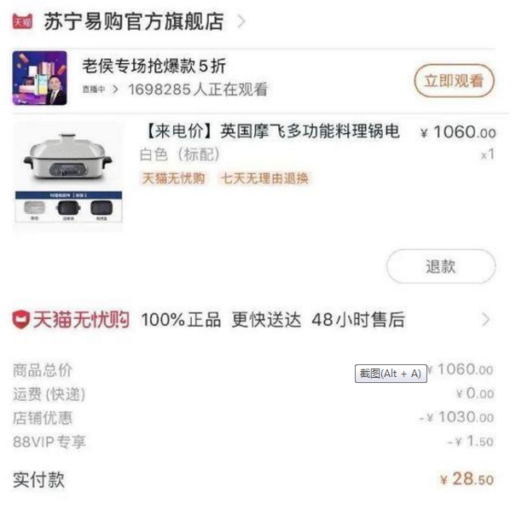
Task: Select the 白色（标配） variant text
Action: point(179,154)
